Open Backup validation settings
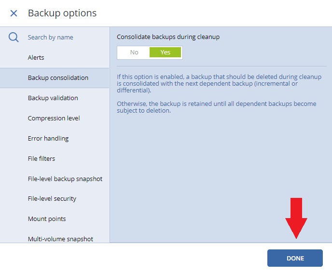The image size is (332, 273). tap(55, 98)
